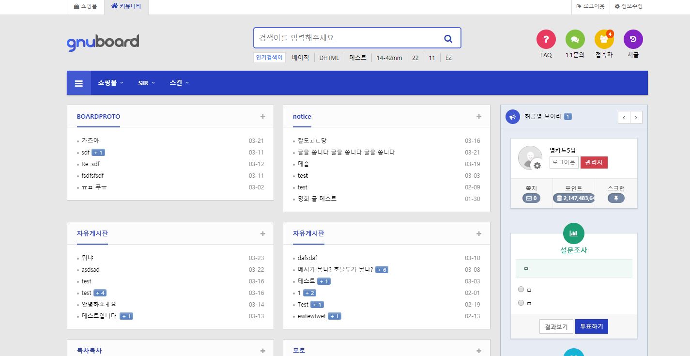Click the search magnifier icon
Viewport: 690px width, 356px height.
pos(448,38)
